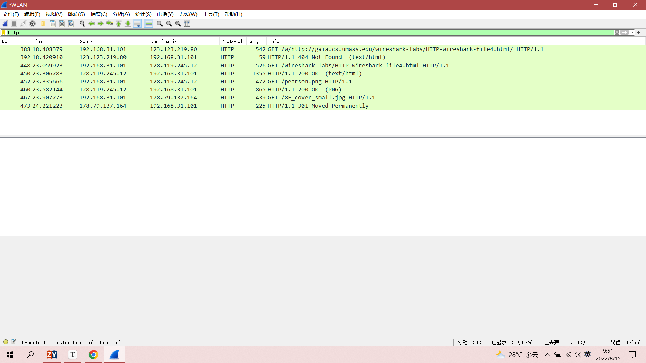The image size is (646, 363).
Task: Click packet counts 分组: 848 in status bar
Action: pos(469,342)
